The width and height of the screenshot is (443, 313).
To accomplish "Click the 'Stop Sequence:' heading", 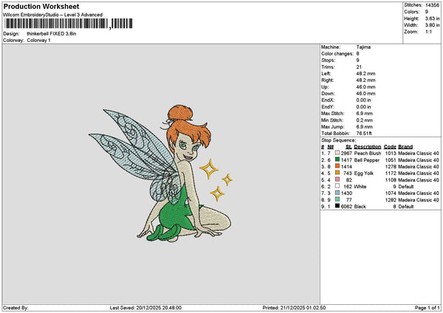I will (x=338, y=140).
